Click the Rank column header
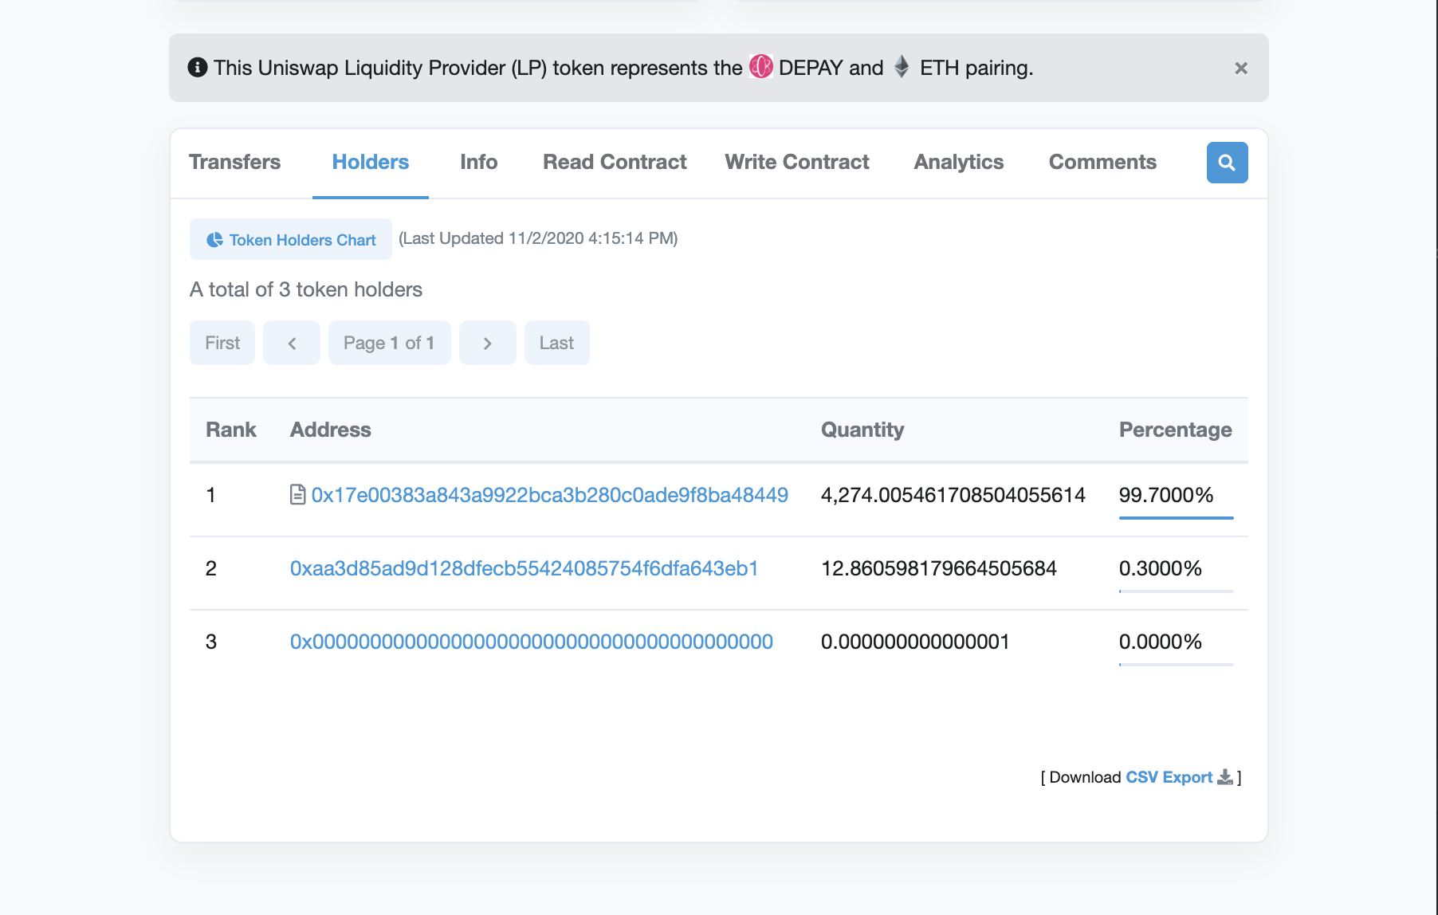This screenshot has width=1438, height=915. [231, 430]
